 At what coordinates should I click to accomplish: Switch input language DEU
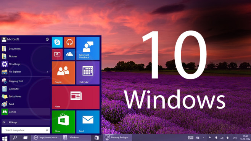pyautogui.click(x=235, y=138)
